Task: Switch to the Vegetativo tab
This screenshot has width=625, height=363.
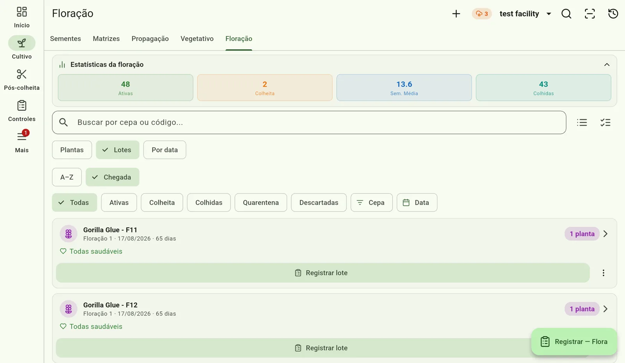Action: point(197,39)
